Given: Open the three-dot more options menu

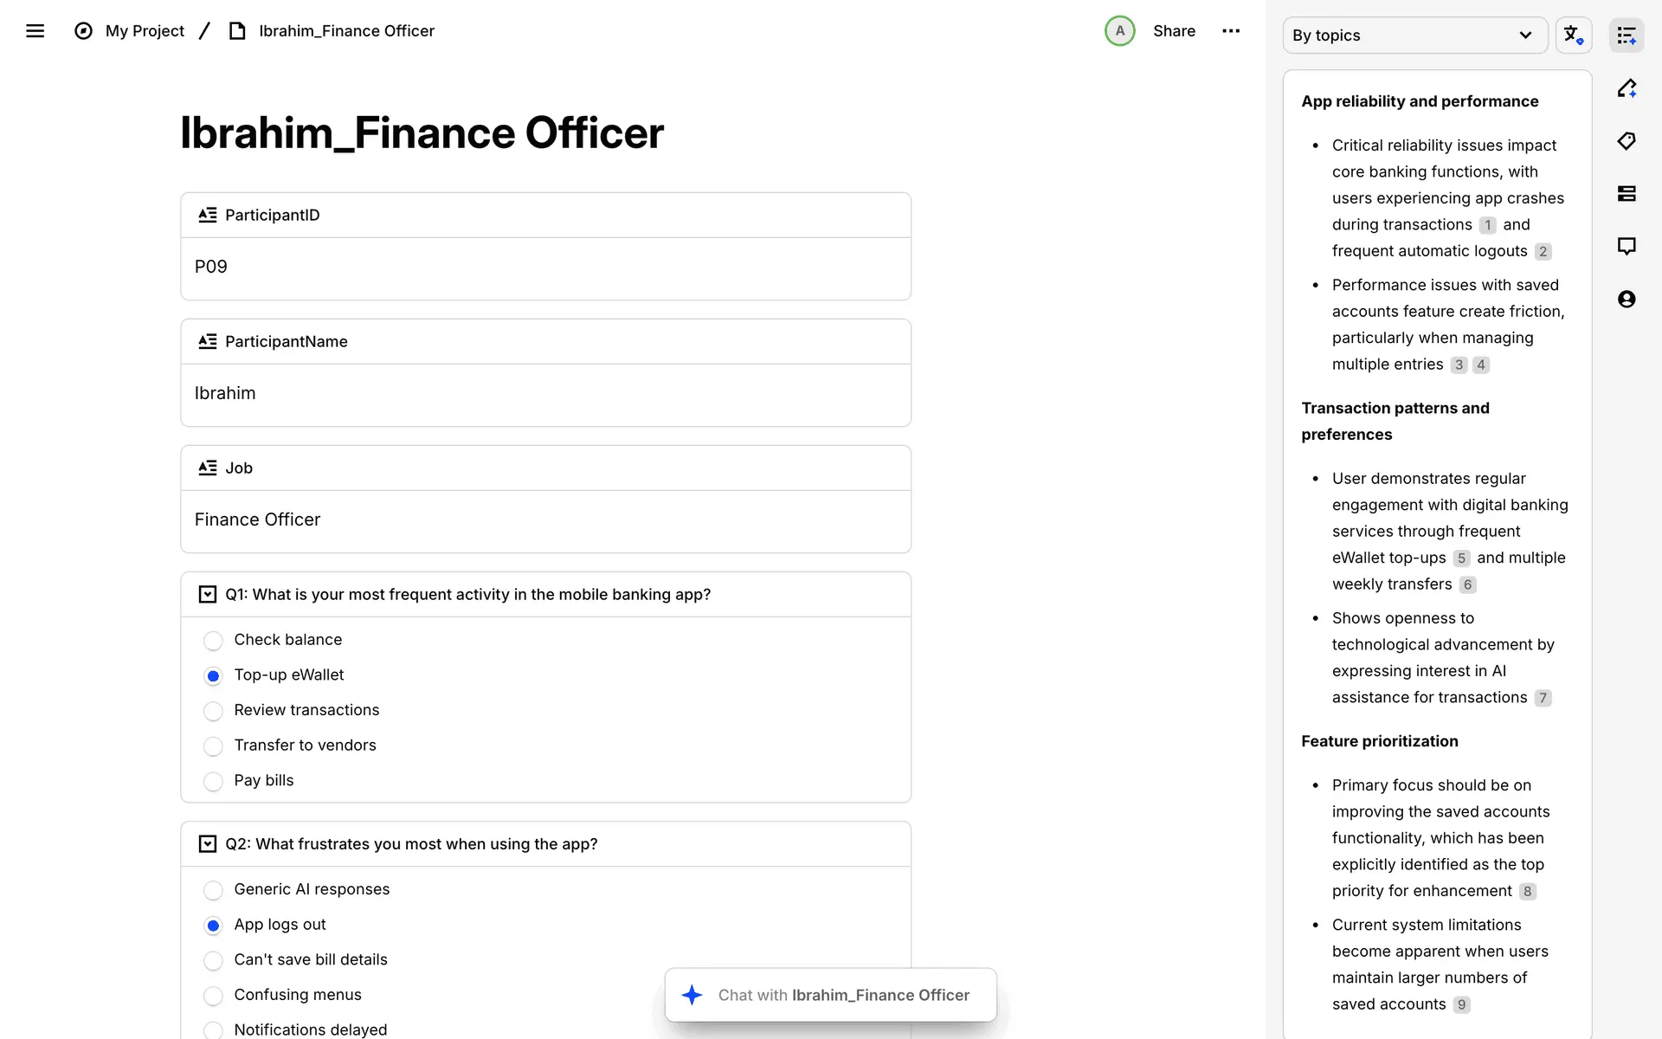Looking at the screenshot, I should pos(1231,31).
